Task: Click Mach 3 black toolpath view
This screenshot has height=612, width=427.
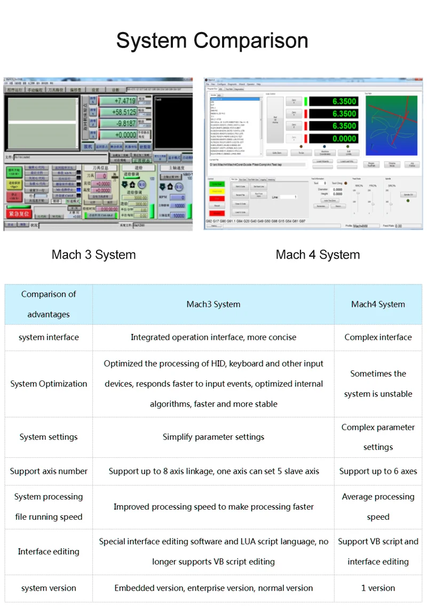Action: click(173, 123)
